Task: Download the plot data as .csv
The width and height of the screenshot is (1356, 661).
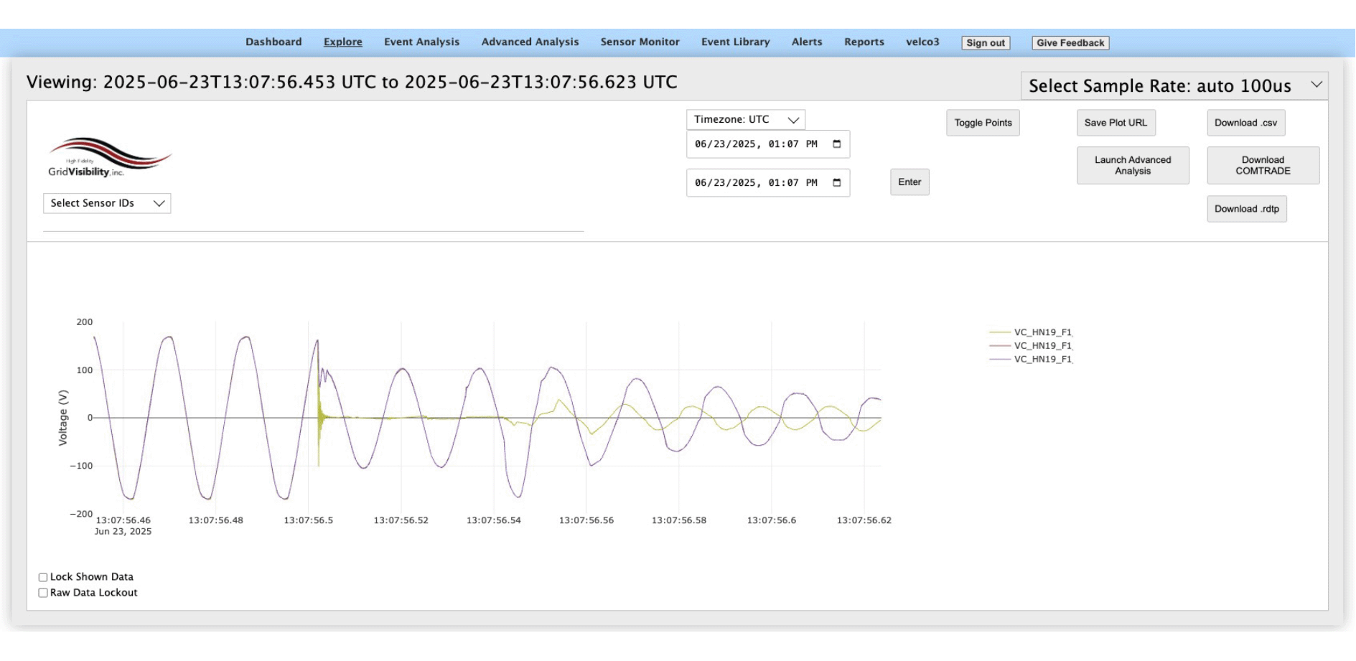Action: point(1245,123)
